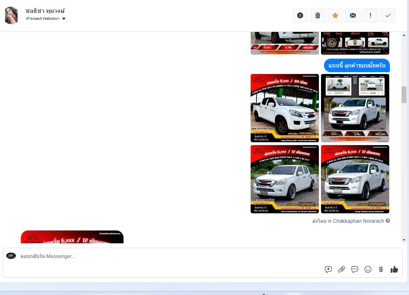Attach a file with the paperclip icon
The height and width of the screenshot is (295, 409).
342,269
